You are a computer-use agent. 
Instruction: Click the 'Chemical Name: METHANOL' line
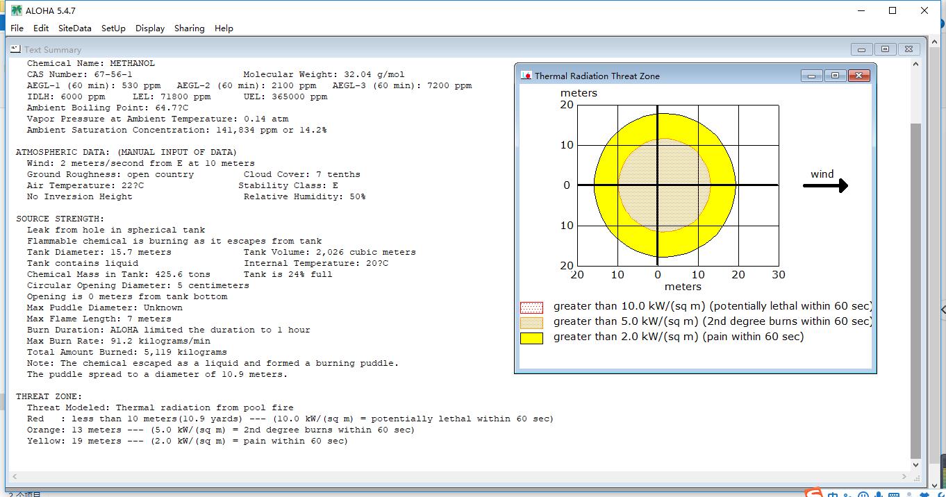tap(91, 63)
